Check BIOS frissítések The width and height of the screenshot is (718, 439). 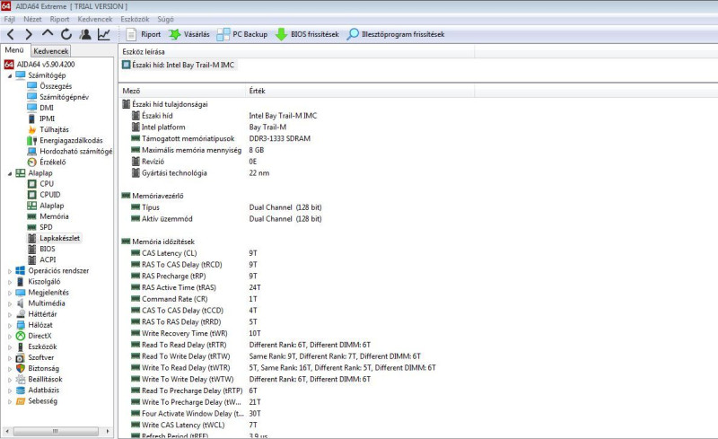(307, 34)
